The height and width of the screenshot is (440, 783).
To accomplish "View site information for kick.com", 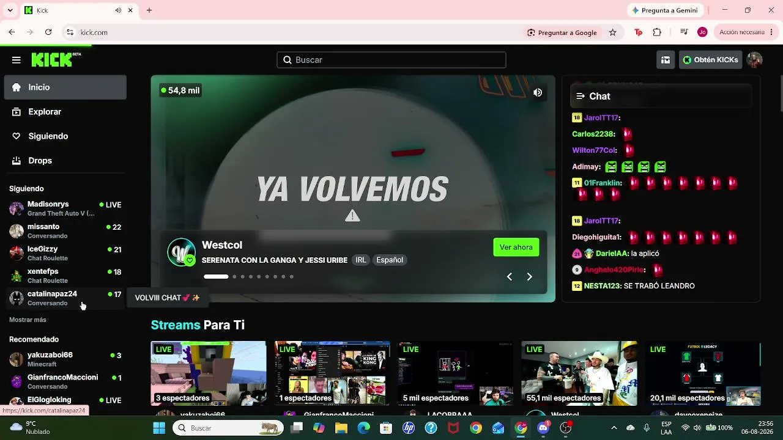I will pos(70,32).
